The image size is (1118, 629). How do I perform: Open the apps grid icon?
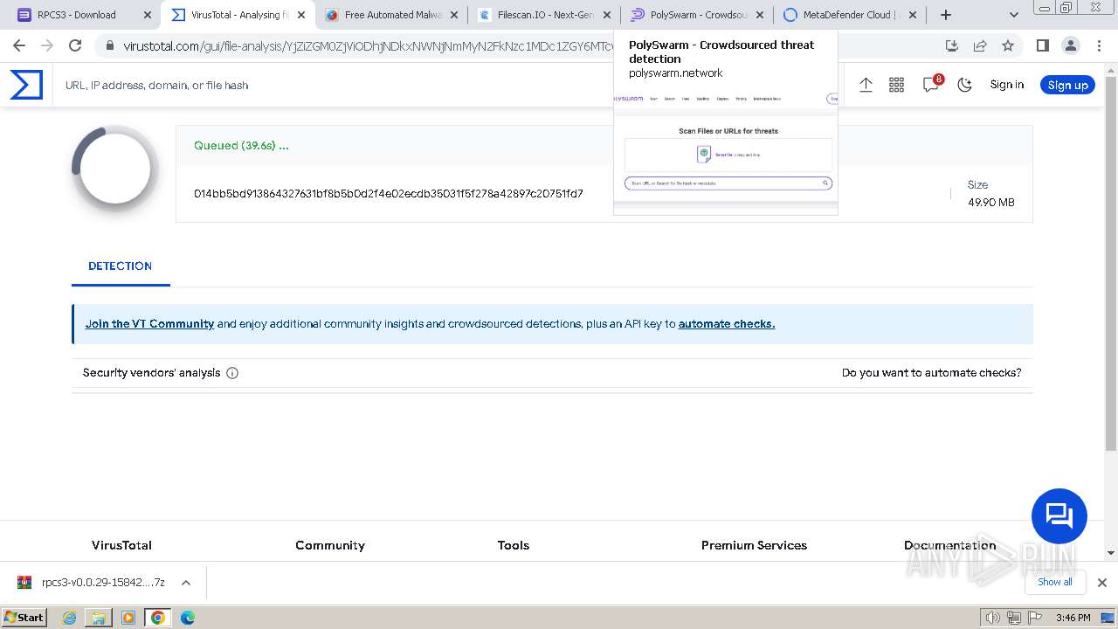896,85
